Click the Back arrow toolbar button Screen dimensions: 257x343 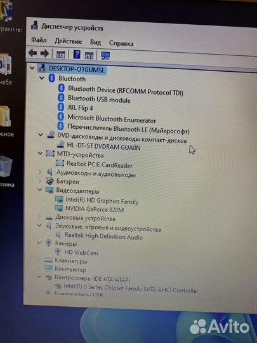(32, 53)
